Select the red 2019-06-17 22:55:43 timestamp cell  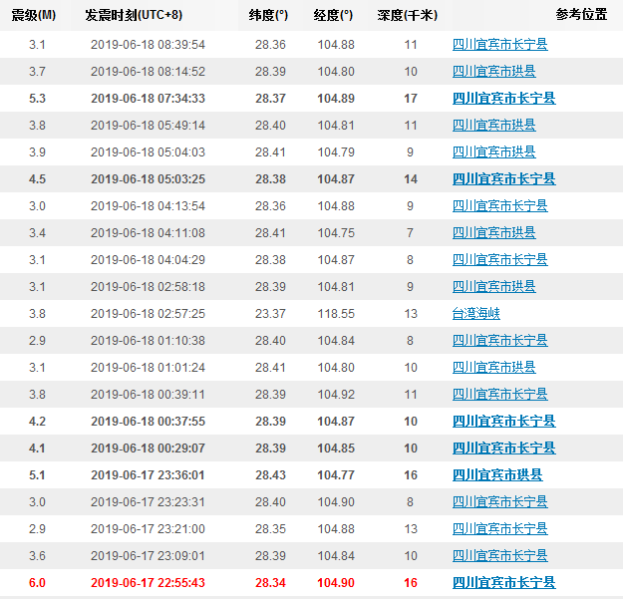[x=148, y=582]
